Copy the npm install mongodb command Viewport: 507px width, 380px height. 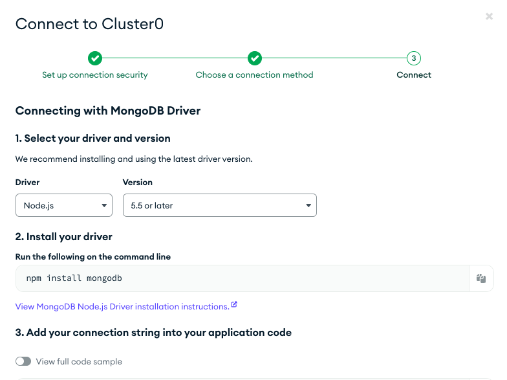(x=481, y=278)
